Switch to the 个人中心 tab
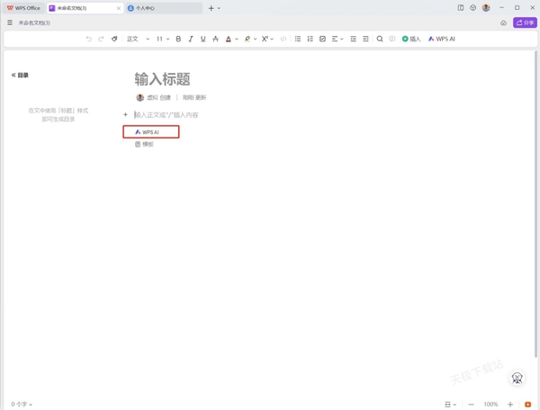Viewport: 540px width, 410px height. click(164, 8)
